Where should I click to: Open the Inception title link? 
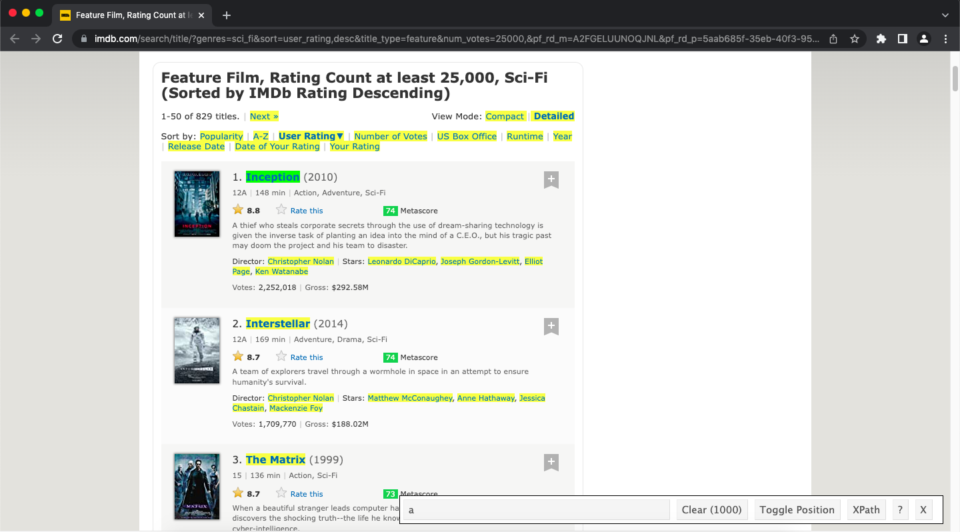click(x=273, y=177)
